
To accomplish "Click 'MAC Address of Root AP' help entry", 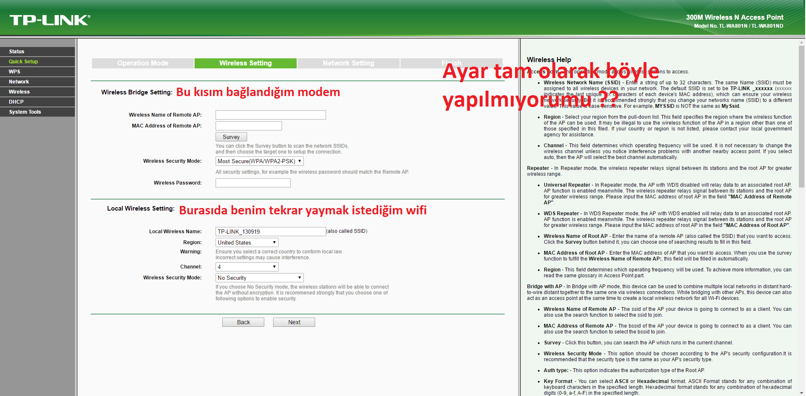I will [x=574, y=253].
